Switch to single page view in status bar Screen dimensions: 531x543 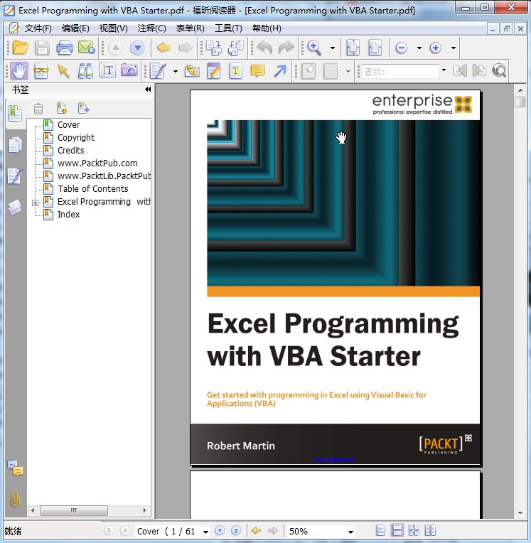pyautogui.click(x=381, y=531)
